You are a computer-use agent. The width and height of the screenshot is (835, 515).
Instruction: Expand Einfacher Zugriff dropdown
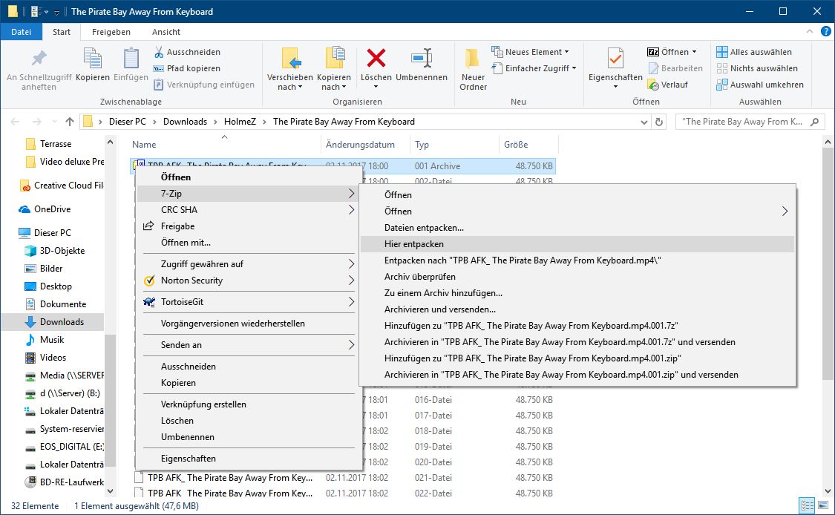coord(574,68)
